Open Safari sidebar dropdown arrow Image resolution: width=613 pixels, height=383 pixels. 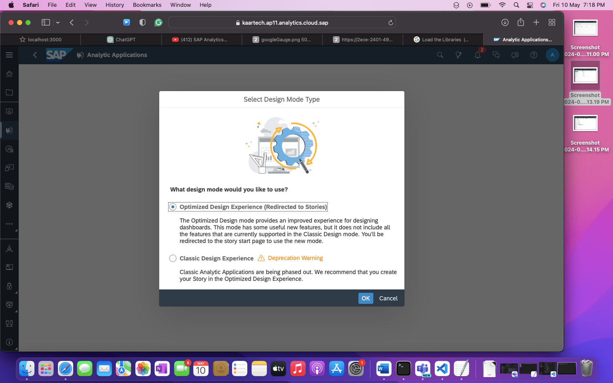coord(58,23)
